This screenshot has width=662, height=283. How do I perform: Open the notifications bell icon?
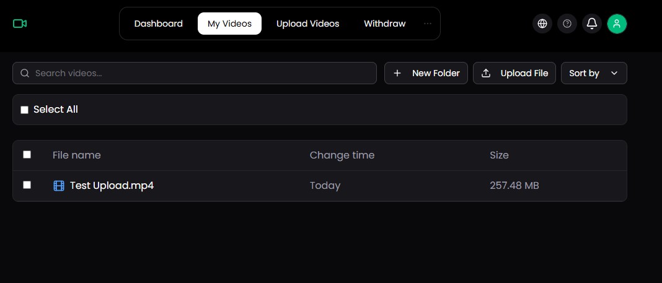[x=592, y=24]
